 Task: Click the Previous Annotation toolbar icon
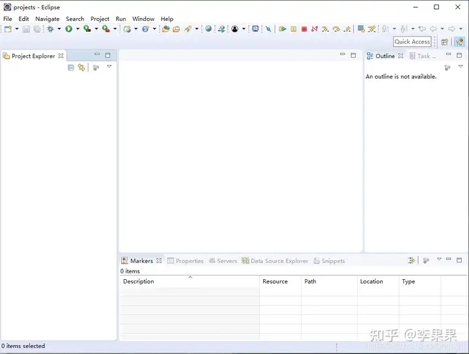click(404, 29)
